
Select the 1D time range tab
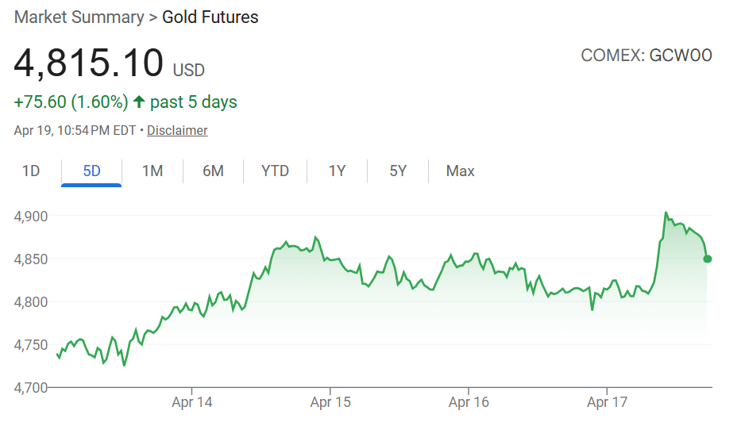(31, 171)
